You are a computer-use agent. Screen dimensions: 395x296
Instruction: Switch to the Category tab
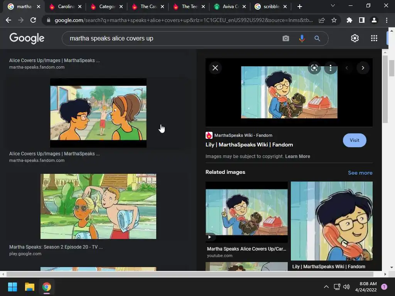click(107, 7)
